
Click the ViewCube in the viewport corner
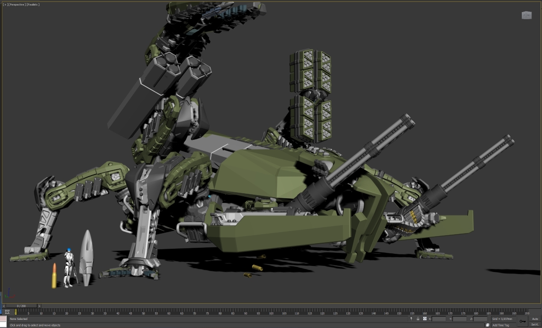point(526,15)
